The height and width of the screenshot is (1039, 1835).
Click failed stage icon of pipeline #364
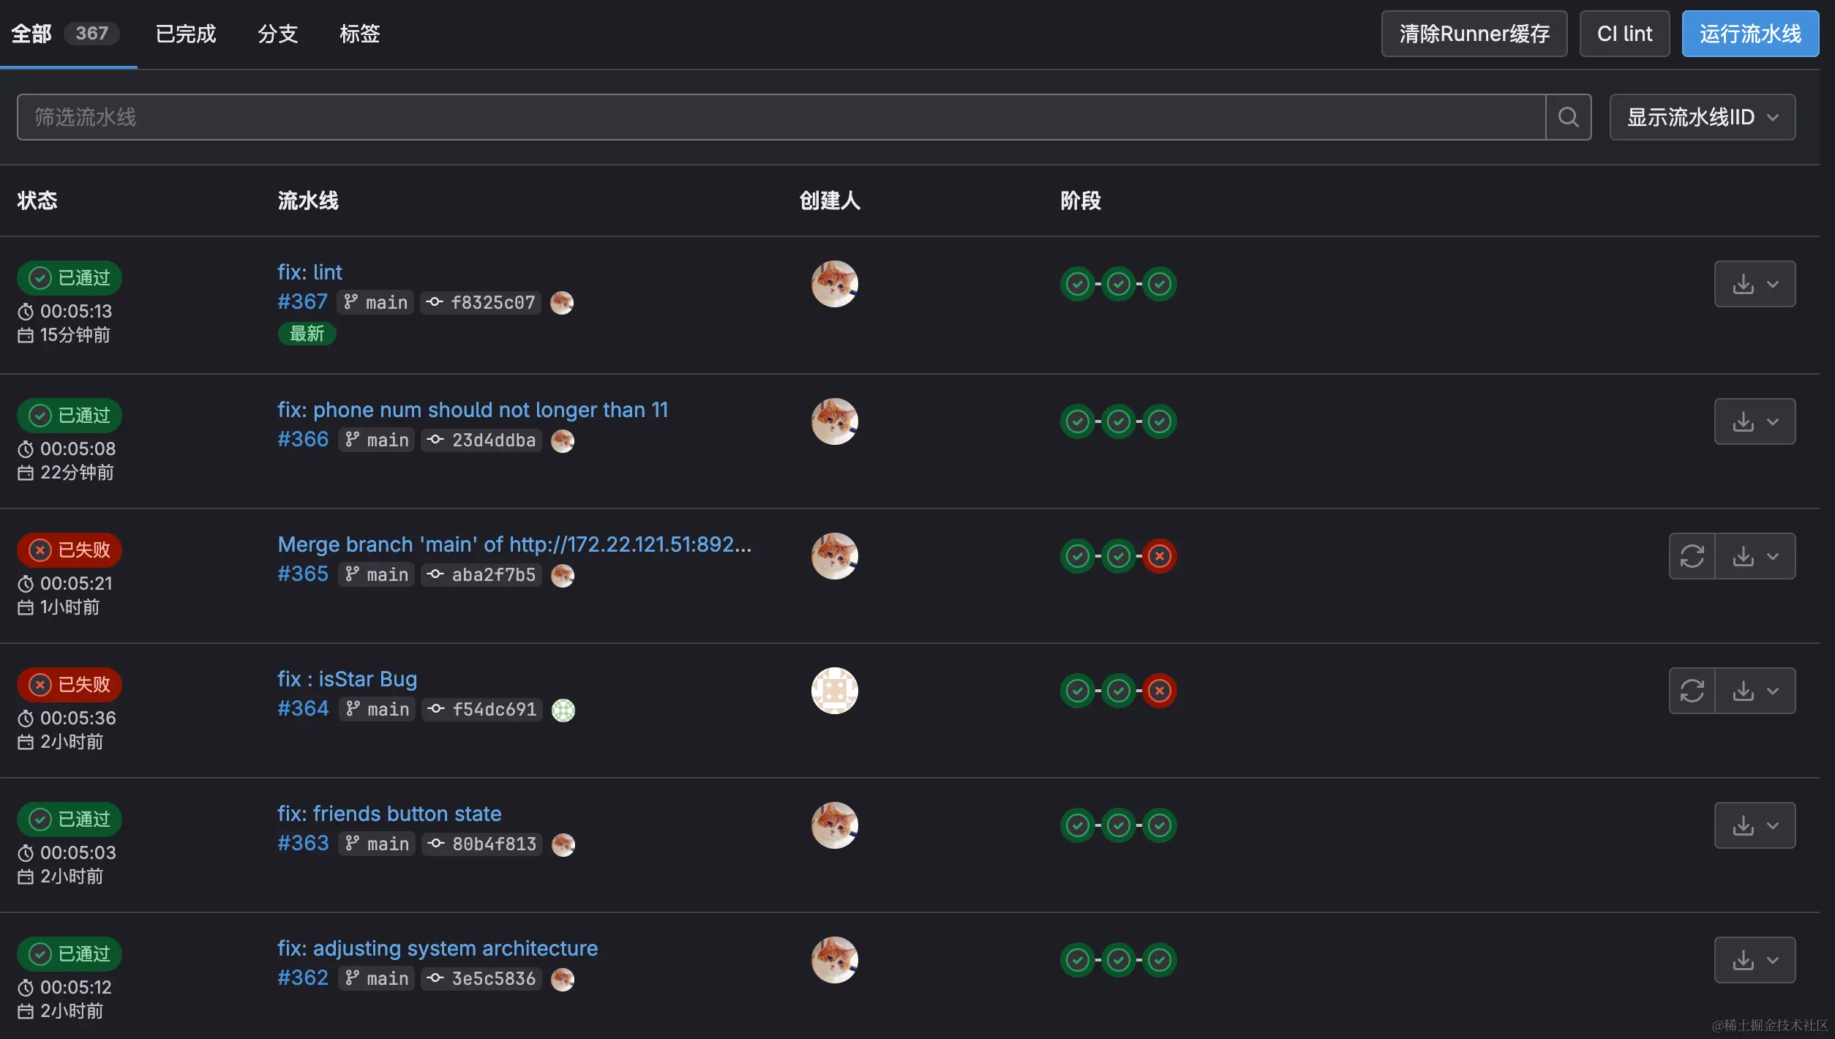(x=1159, y=691)
